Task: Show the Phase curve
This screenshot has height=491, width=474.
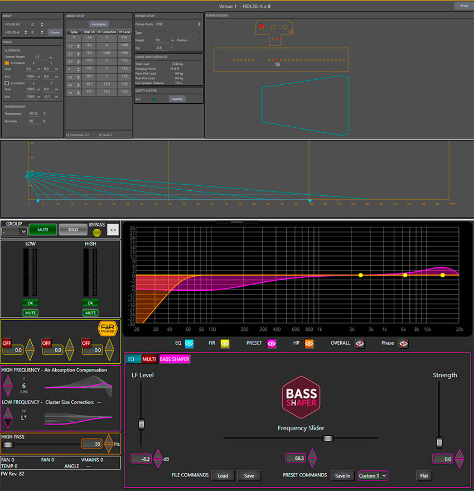Action: [x=404, y=344]
